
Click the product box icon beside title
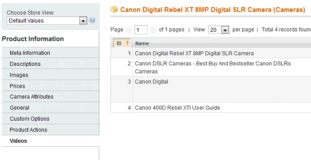click(114, 9)
